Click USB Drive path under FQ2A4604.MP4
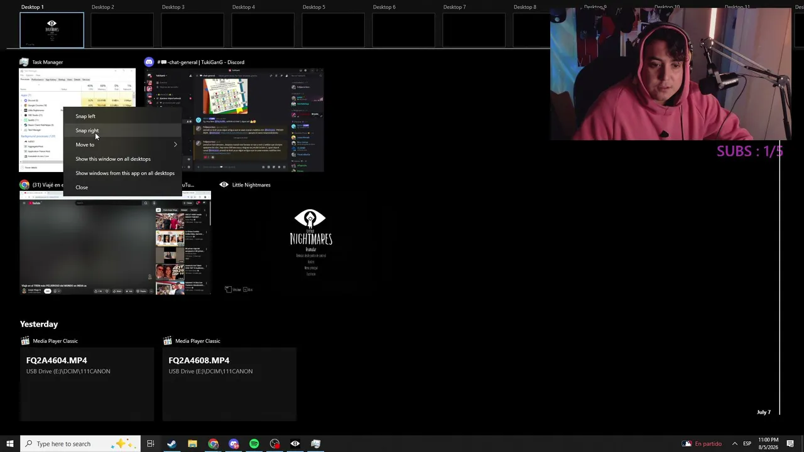The height and width of the screenshot is (452, 804). pos(68,371)
